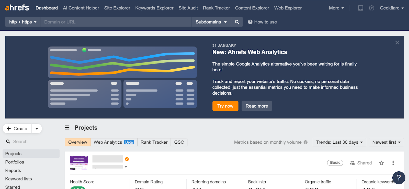Open the Geekflare account dropdown
The width and height of the screenshot is (409, 189).
tap(392, 8)
